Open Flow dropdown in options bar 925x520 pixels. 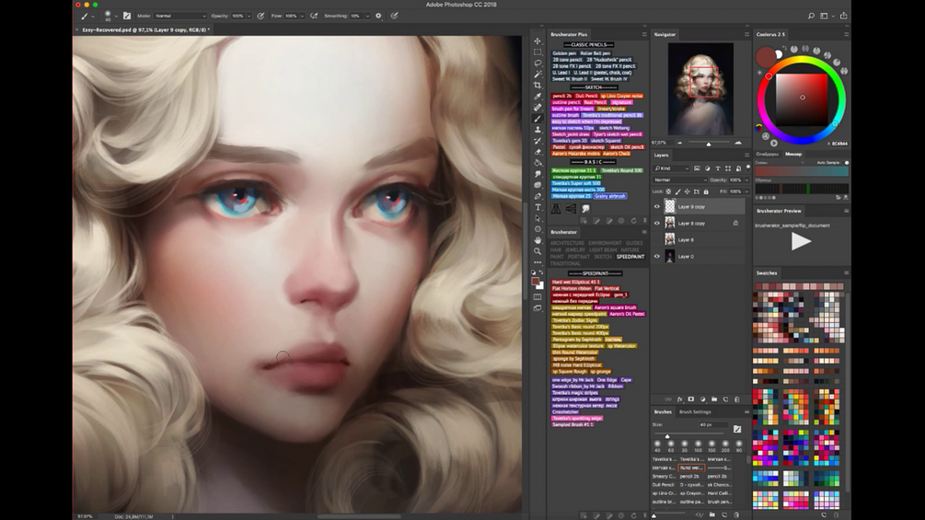[303, 16]
